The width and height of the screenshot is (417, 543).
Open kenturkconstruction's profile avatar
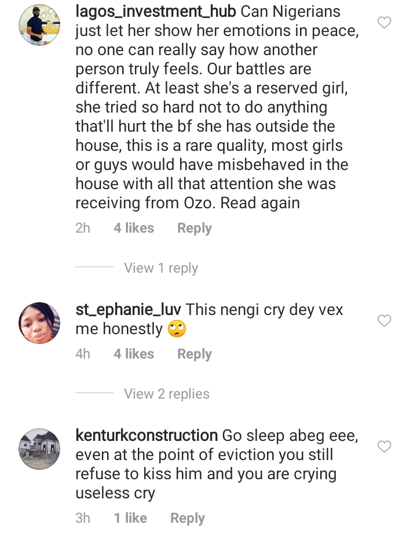(40, 449)
